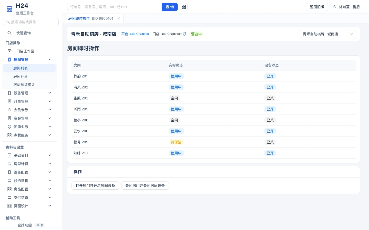Click 关闭房门并关闭房间设备 button
Image resolution: width=369 pixels, height=230 pixels.
point(145,186)
